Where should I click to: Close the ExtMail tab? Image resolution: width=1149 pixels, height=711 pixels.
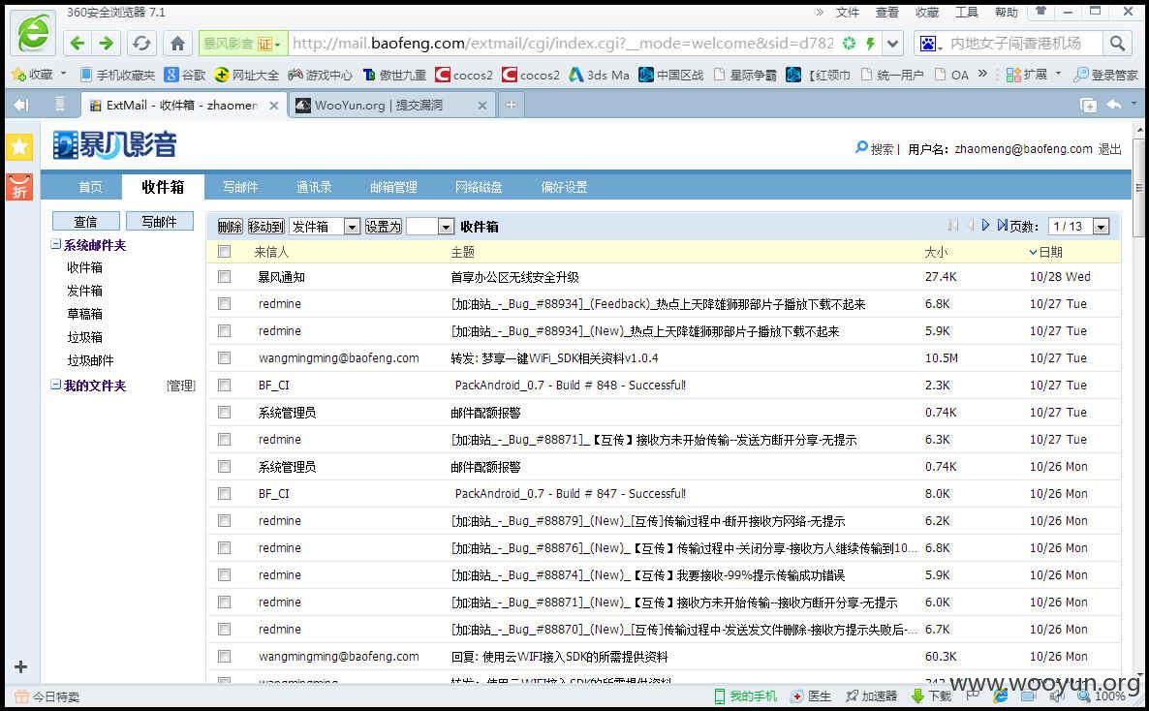point(273,106)
